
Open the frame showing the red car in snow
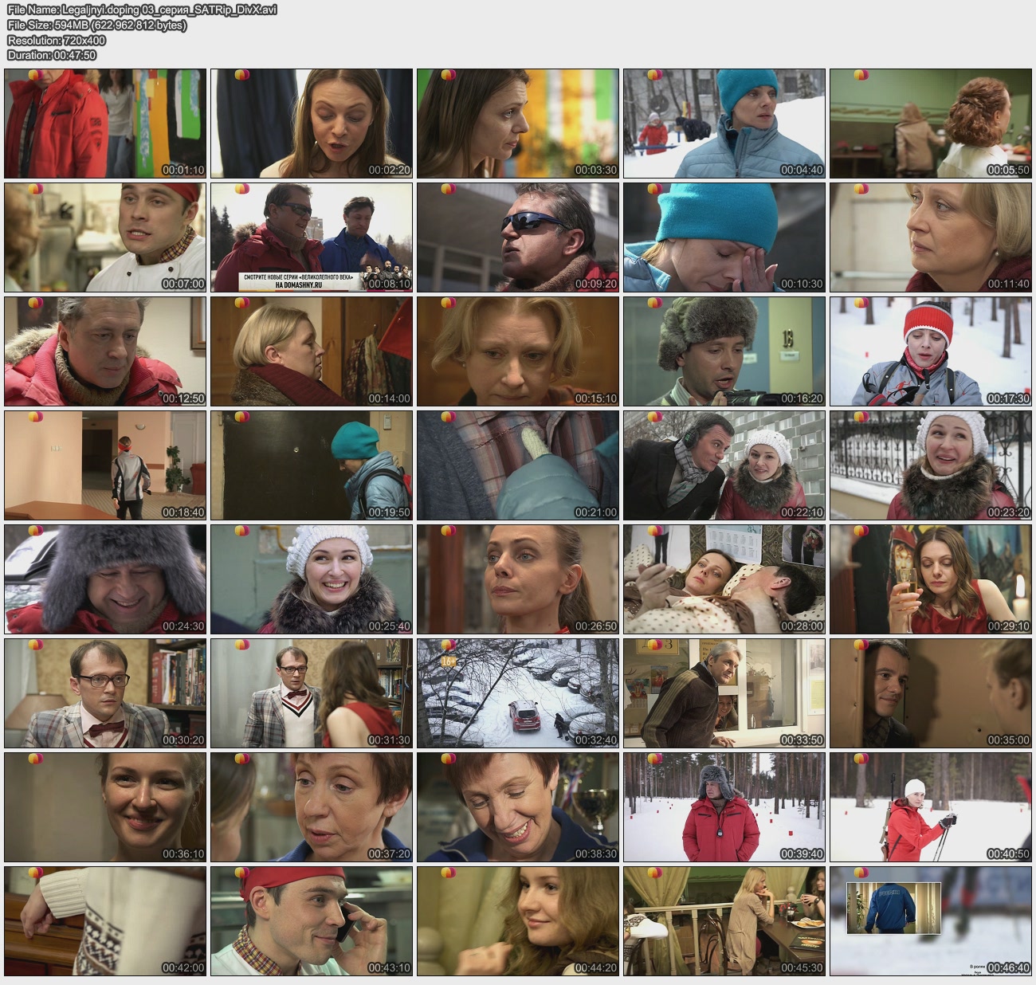[517, 693]
